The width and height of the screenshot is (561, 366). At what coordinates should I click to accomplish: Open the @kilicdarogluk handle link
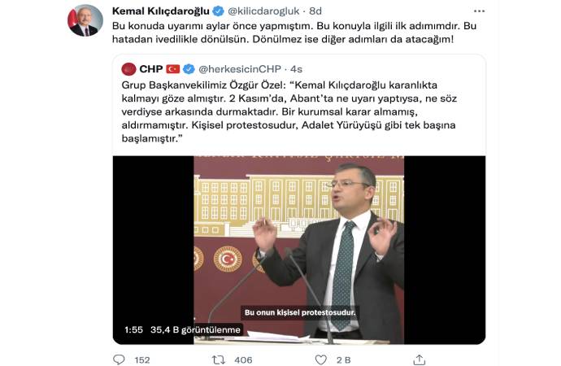click(x=263, y=11)
